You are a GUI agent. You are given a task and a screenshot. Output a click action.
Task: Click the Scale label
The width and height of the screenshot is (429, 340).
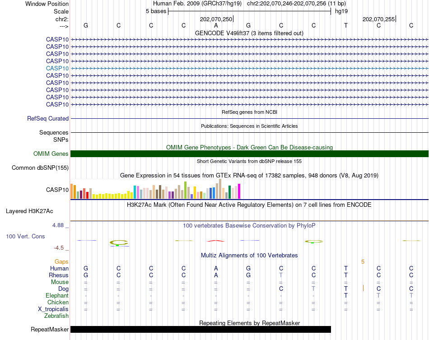click(x=61, y=11)
